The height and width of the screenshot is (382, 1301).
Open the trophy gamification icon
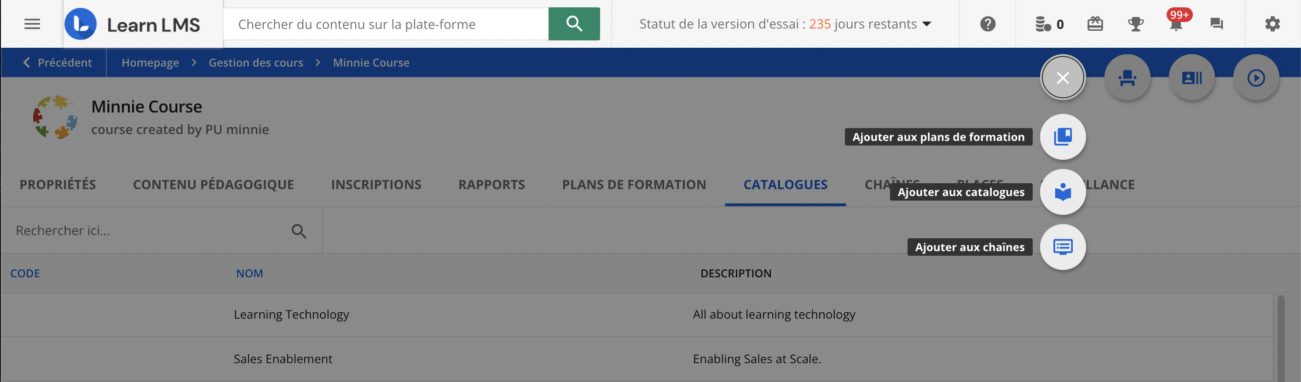(1135, 24)
